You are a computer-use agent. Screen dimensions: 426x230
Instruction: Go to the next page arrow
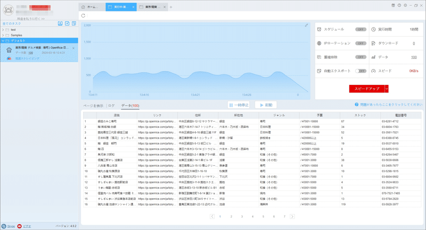point(292,216)
